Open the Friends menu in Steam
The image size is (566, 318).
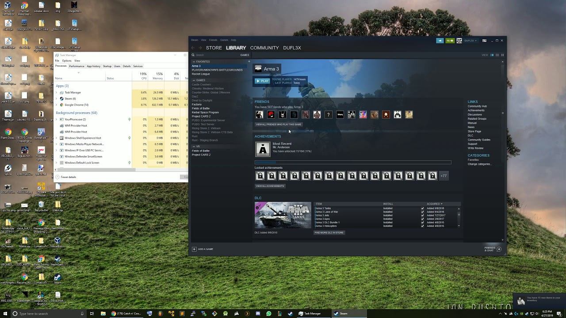coord(213,40)
